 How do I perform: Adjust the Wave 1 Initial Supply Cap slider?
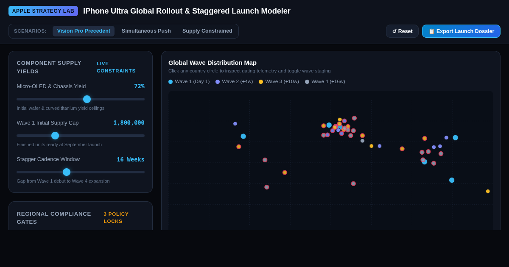point(81,136)
